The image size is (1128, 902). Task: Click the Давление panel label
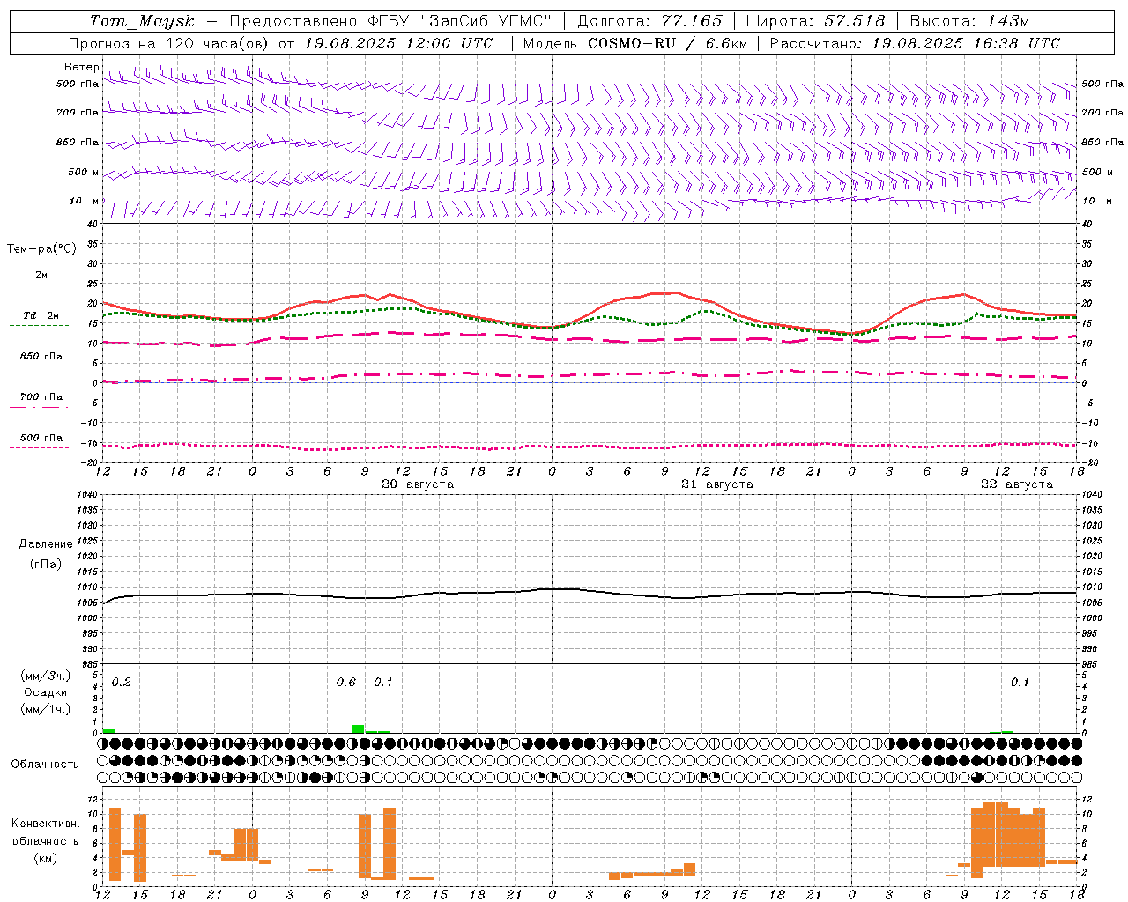46,544
